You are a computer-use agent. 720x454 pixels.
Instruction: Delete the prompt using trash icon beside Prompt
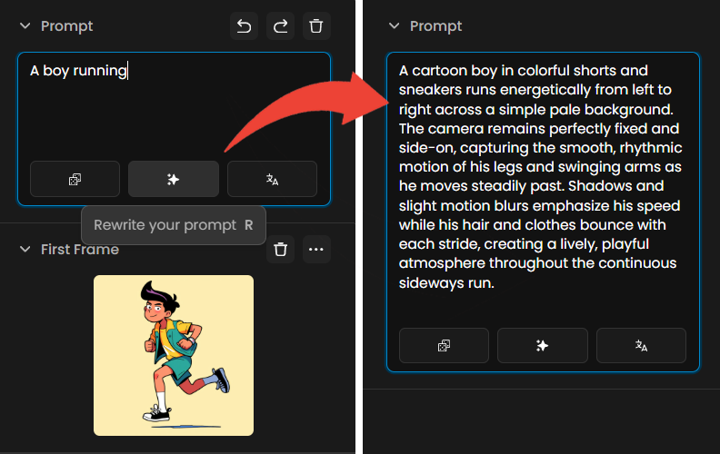[x=316, y=26]
